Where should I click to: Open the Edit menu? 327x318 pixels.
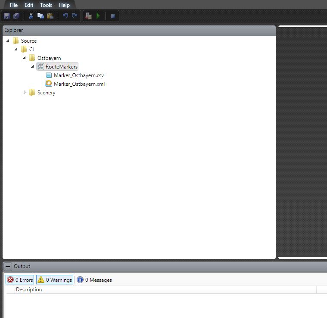click(x=29, y=5)
